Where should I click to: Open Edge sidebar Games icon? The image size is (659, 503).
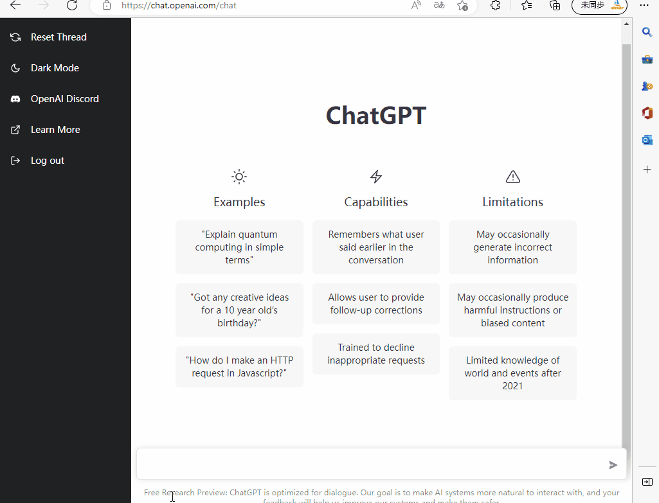tap(647, 86)
